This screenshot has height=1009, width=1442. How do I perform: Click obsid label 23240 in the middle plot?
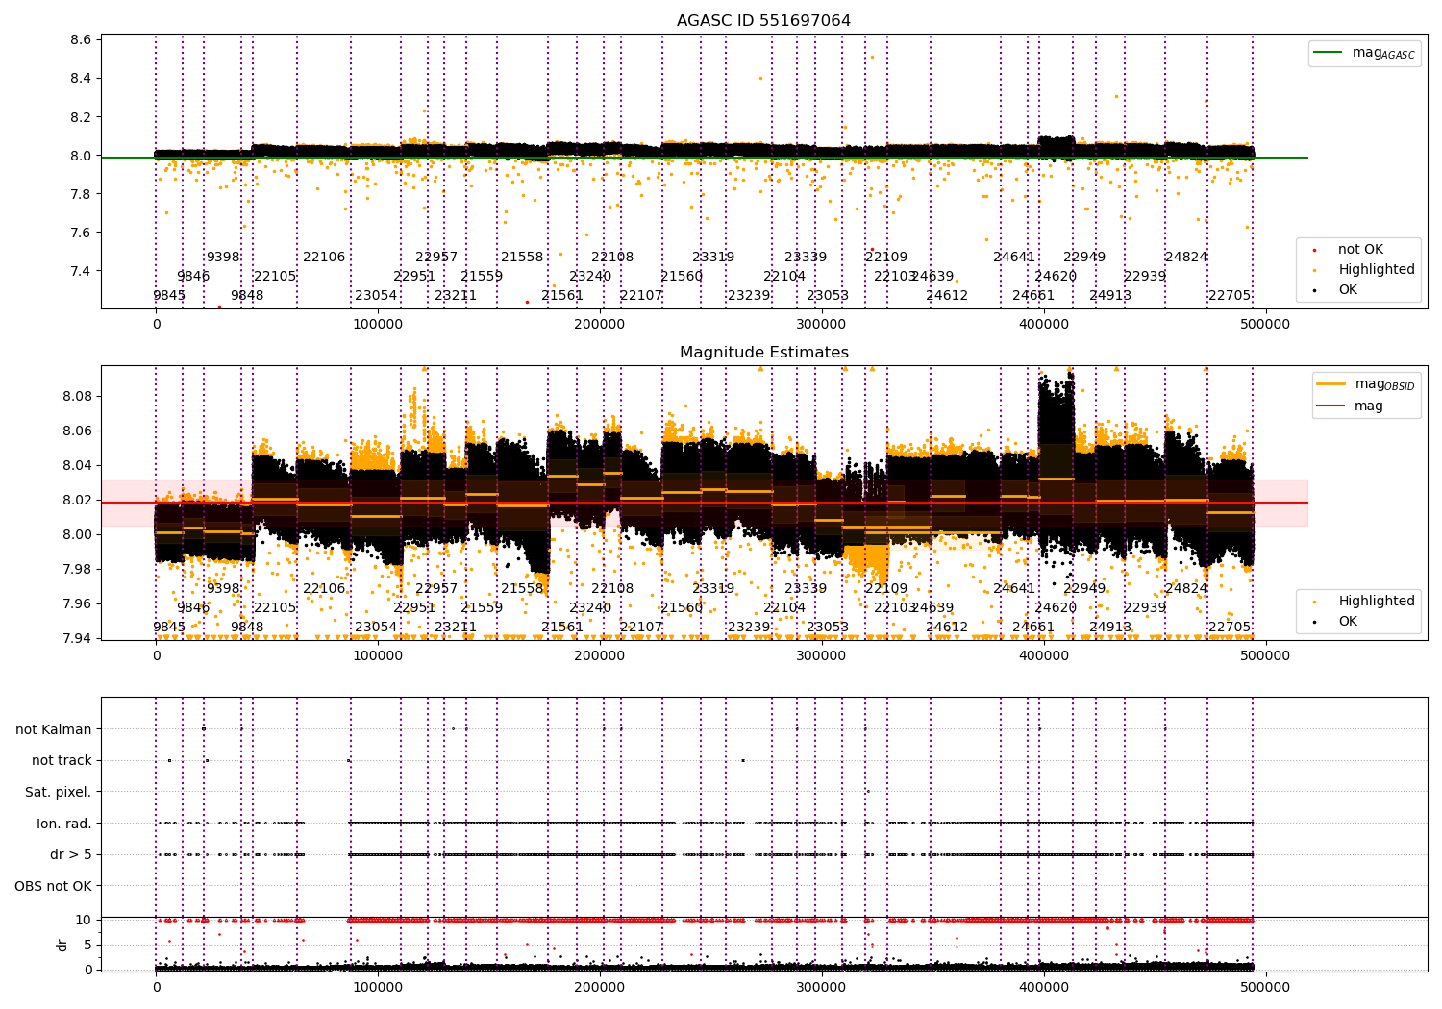590,608
